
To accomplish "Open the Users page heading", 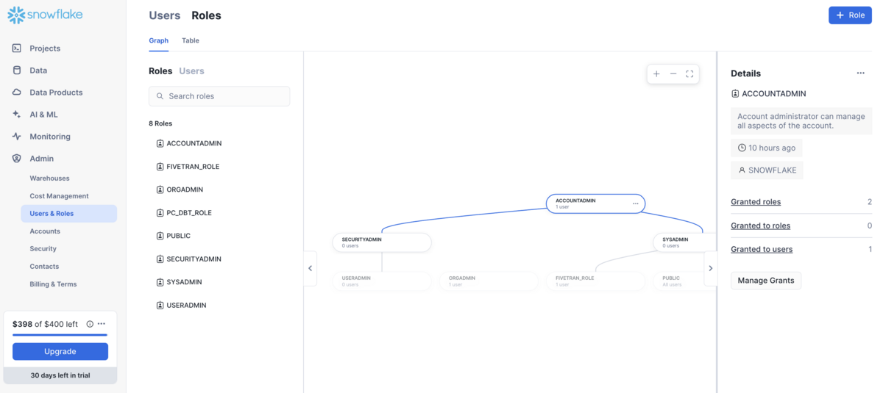I will click(x=165, y=15).
